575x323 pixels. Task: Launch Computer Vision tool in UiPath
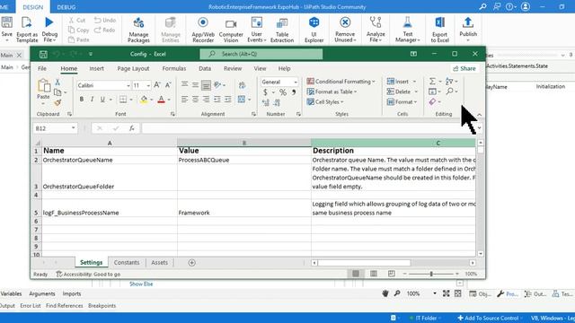[x=231, y=30]
